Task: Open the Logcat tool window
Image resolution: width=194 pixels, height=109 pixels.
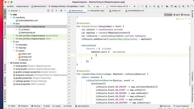Action: point(57,106)
